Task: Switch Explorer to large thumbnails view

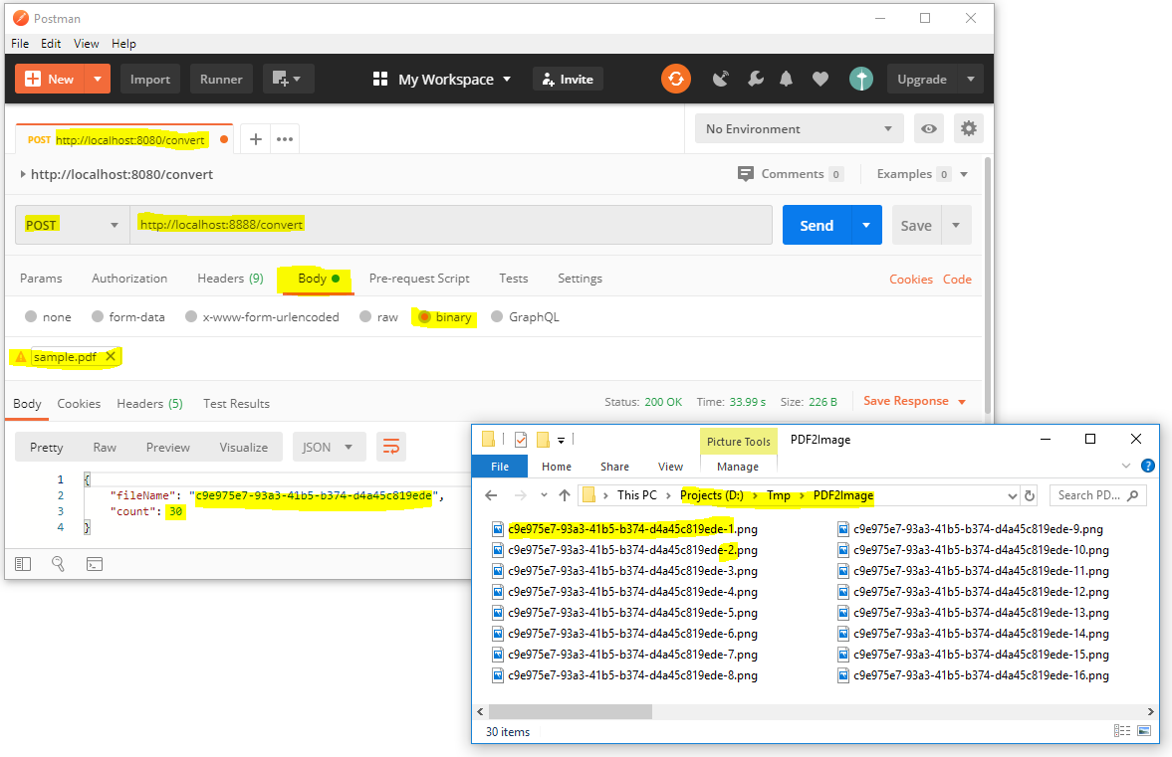Action: [x=1144, y=731]
